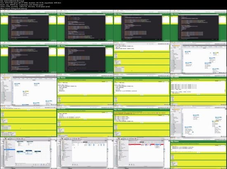Open the thumbnail with three dark ER-diagram tables
Screen dimensions: 227x169
[28, 153]
